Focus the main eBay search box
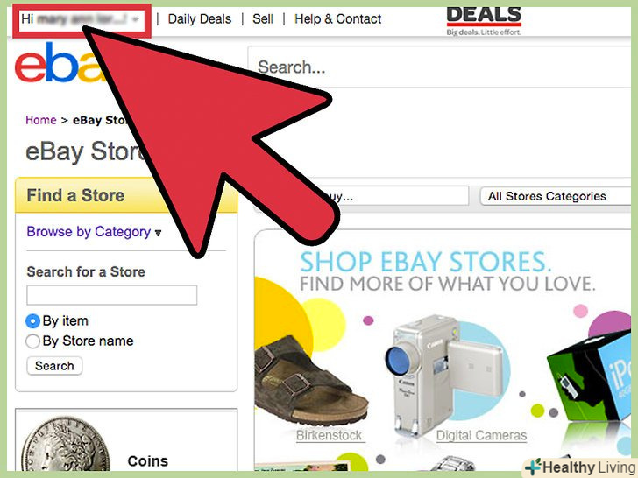 tap(439, 67)
